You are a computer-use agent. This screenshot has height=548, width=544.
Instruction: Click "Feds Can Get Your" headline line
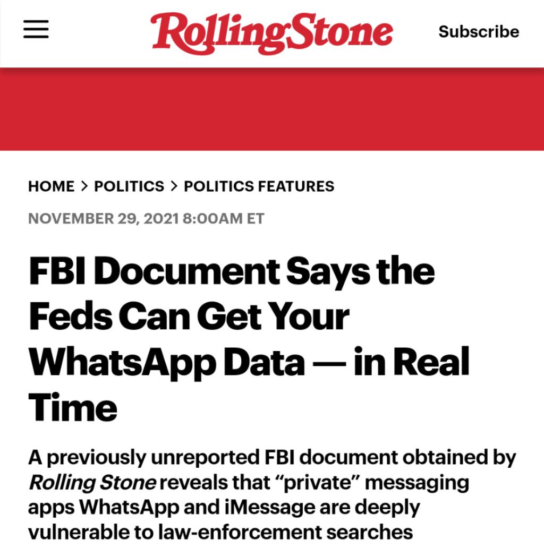click(189, 317)
